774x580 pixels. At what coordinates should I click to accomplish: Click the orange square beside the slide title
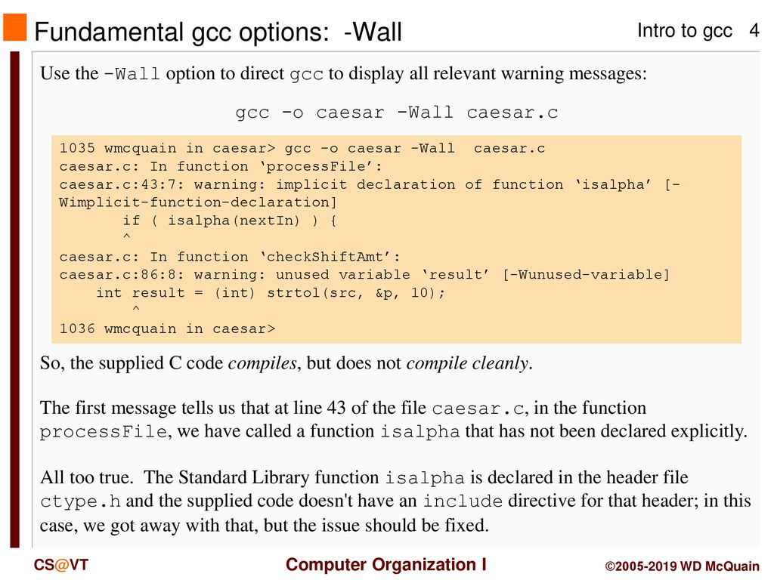[15, 27]
